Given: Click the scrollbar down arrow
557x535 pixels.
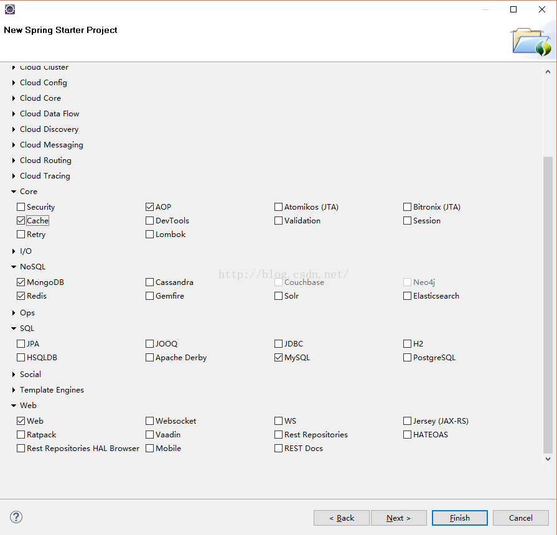Looking at the screenshot, I should [x=548, y=458].
